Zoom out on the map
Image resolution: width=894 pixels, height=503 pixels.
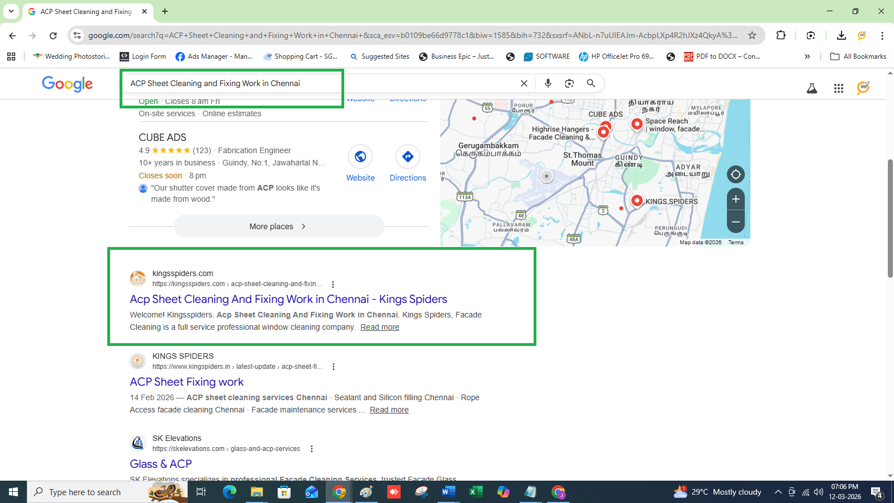[x=735, y=222]
